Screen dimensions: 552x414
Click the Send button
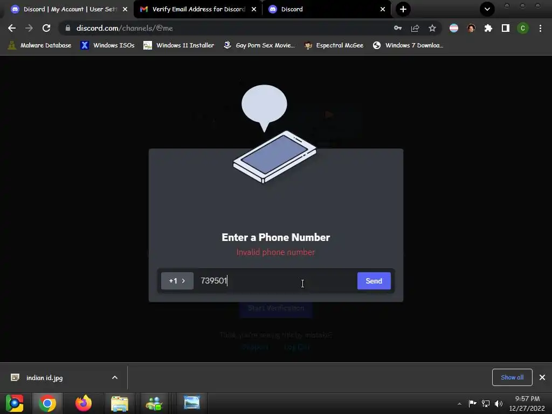tap(374, 281)
